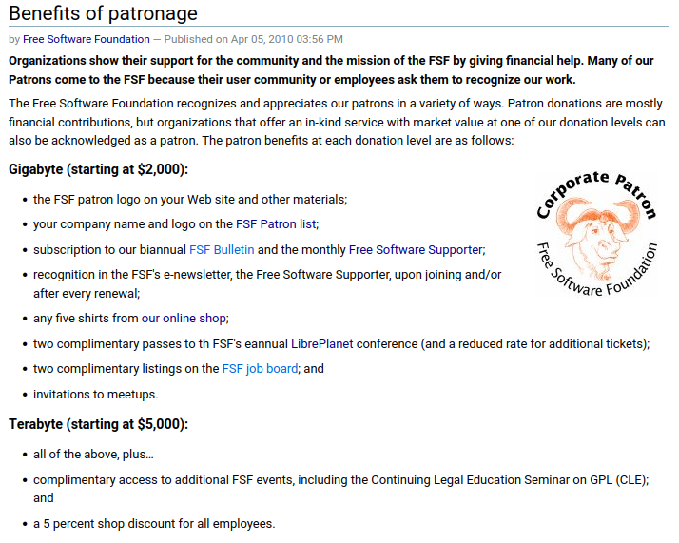This screenshot has height=543, width=679.
Task: Click the '5 percent shop discount' bullet
Action: (154, 523)
